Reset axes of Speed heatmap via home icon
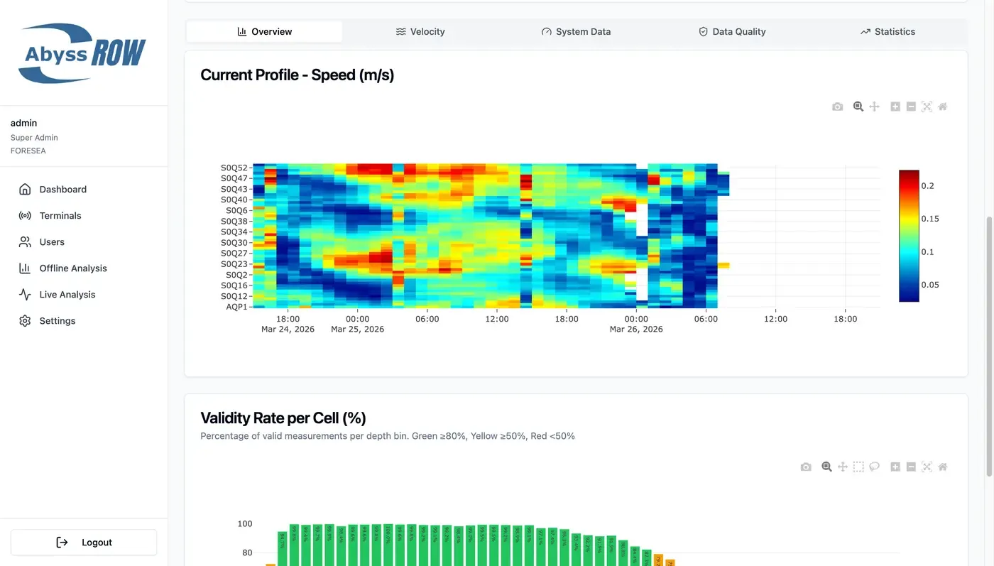The width and height of the screenshot is (994, 566). coord(943,107)
